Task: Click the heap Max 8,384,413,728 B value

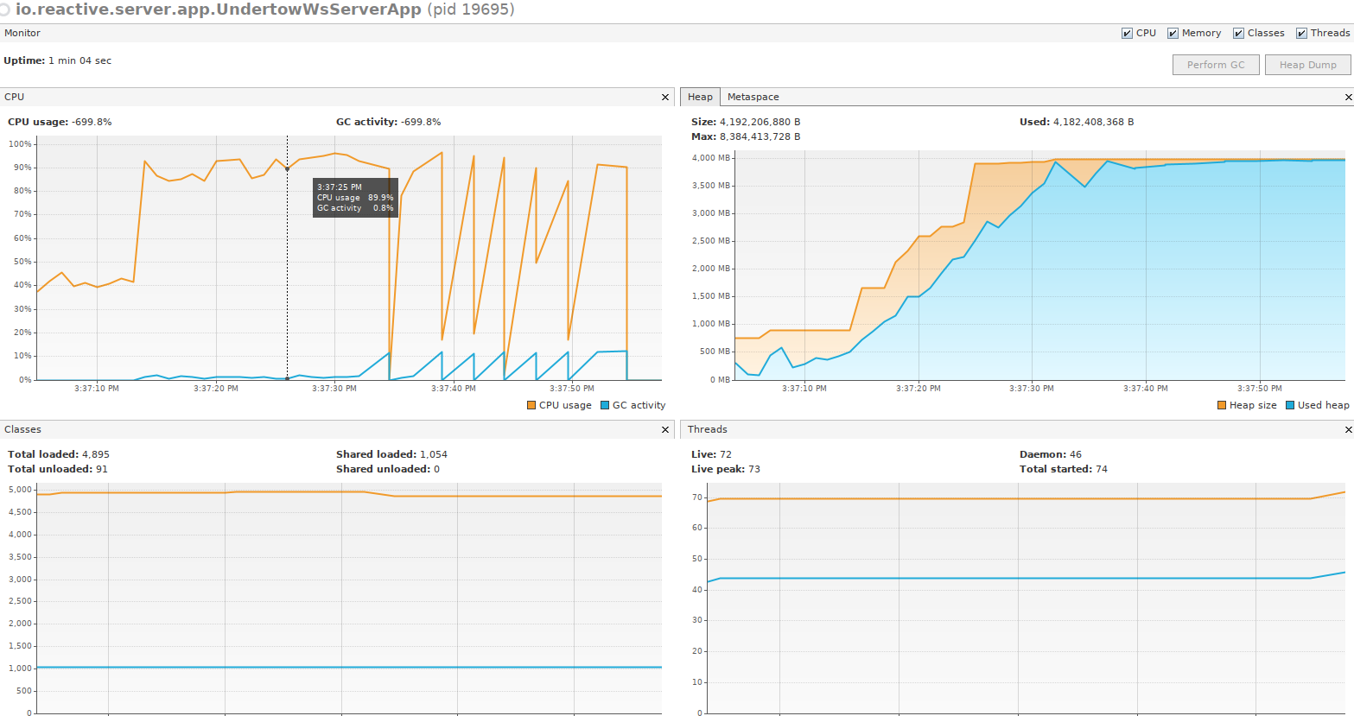Action: [760, 136]
